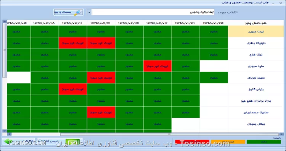Click the '۱۳۹۵/۰۲/۲۱' date column header

point(101,23)
